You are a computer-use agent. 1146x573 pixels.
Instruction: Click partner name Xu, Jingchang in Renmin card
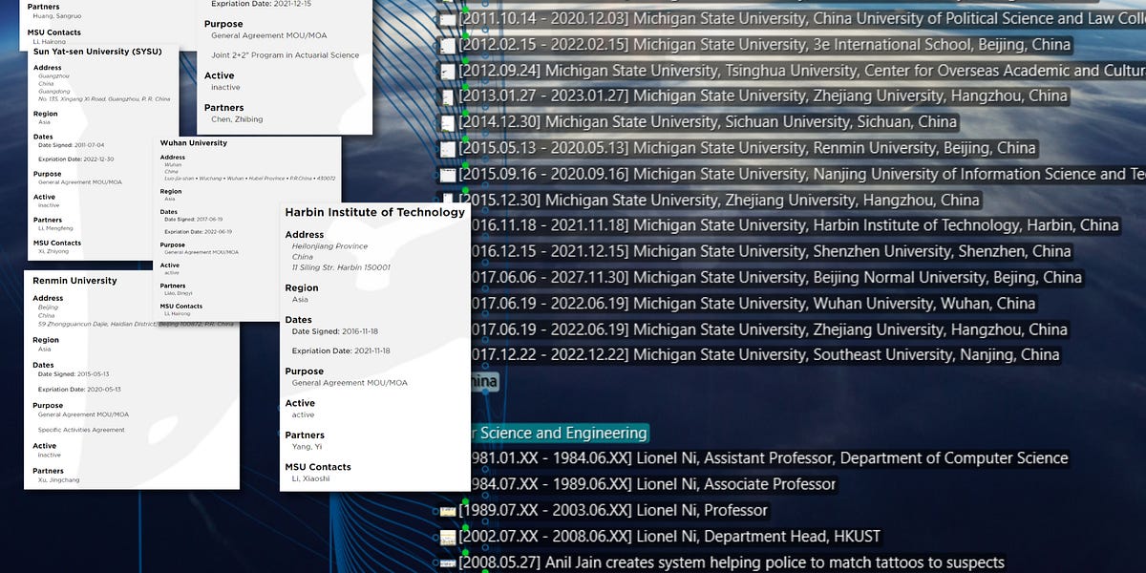tap(58, 479)
